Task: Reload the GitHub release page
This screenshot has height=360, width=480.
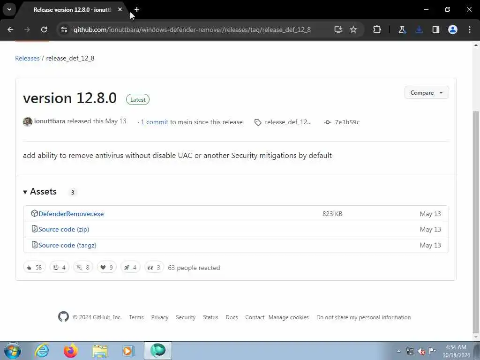Action: tap(44, 30)
